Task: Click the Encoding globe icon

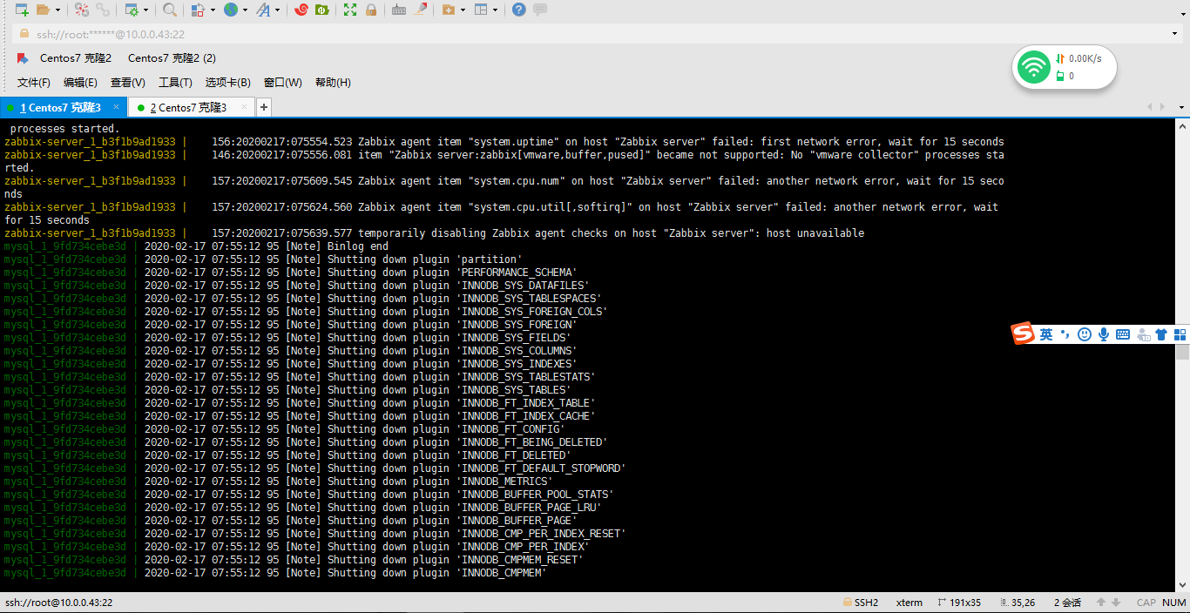Action: click(230, 10)
